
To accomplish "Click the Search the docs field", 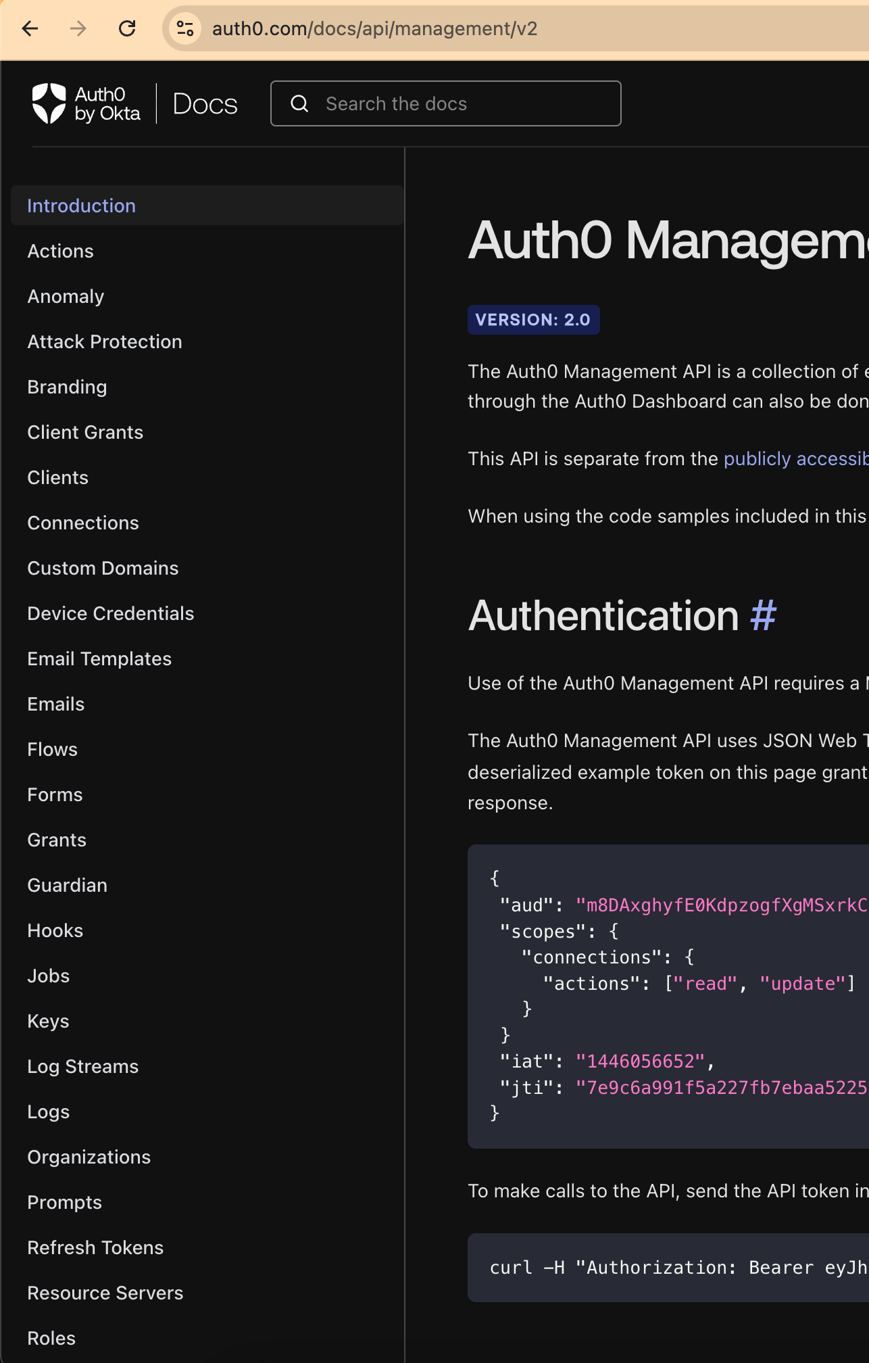I will (446, 103).
